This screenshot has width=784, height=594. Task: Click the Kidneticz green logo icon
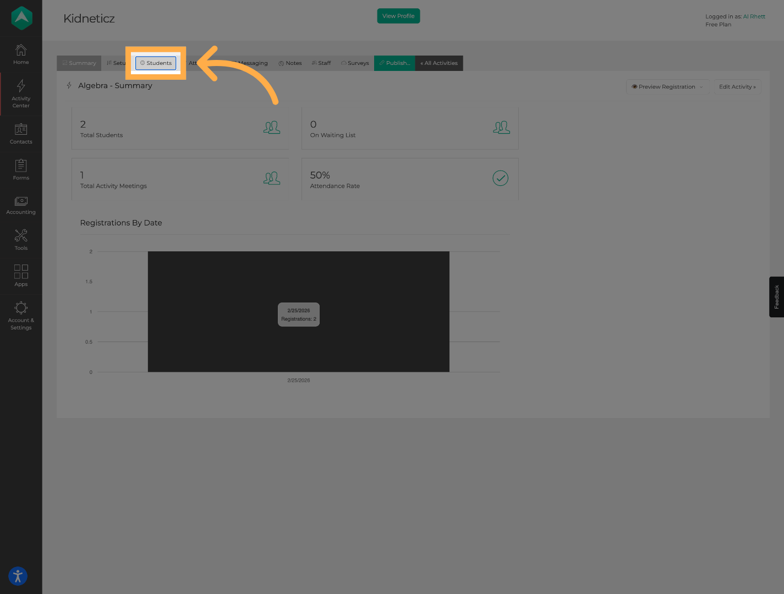21,18
